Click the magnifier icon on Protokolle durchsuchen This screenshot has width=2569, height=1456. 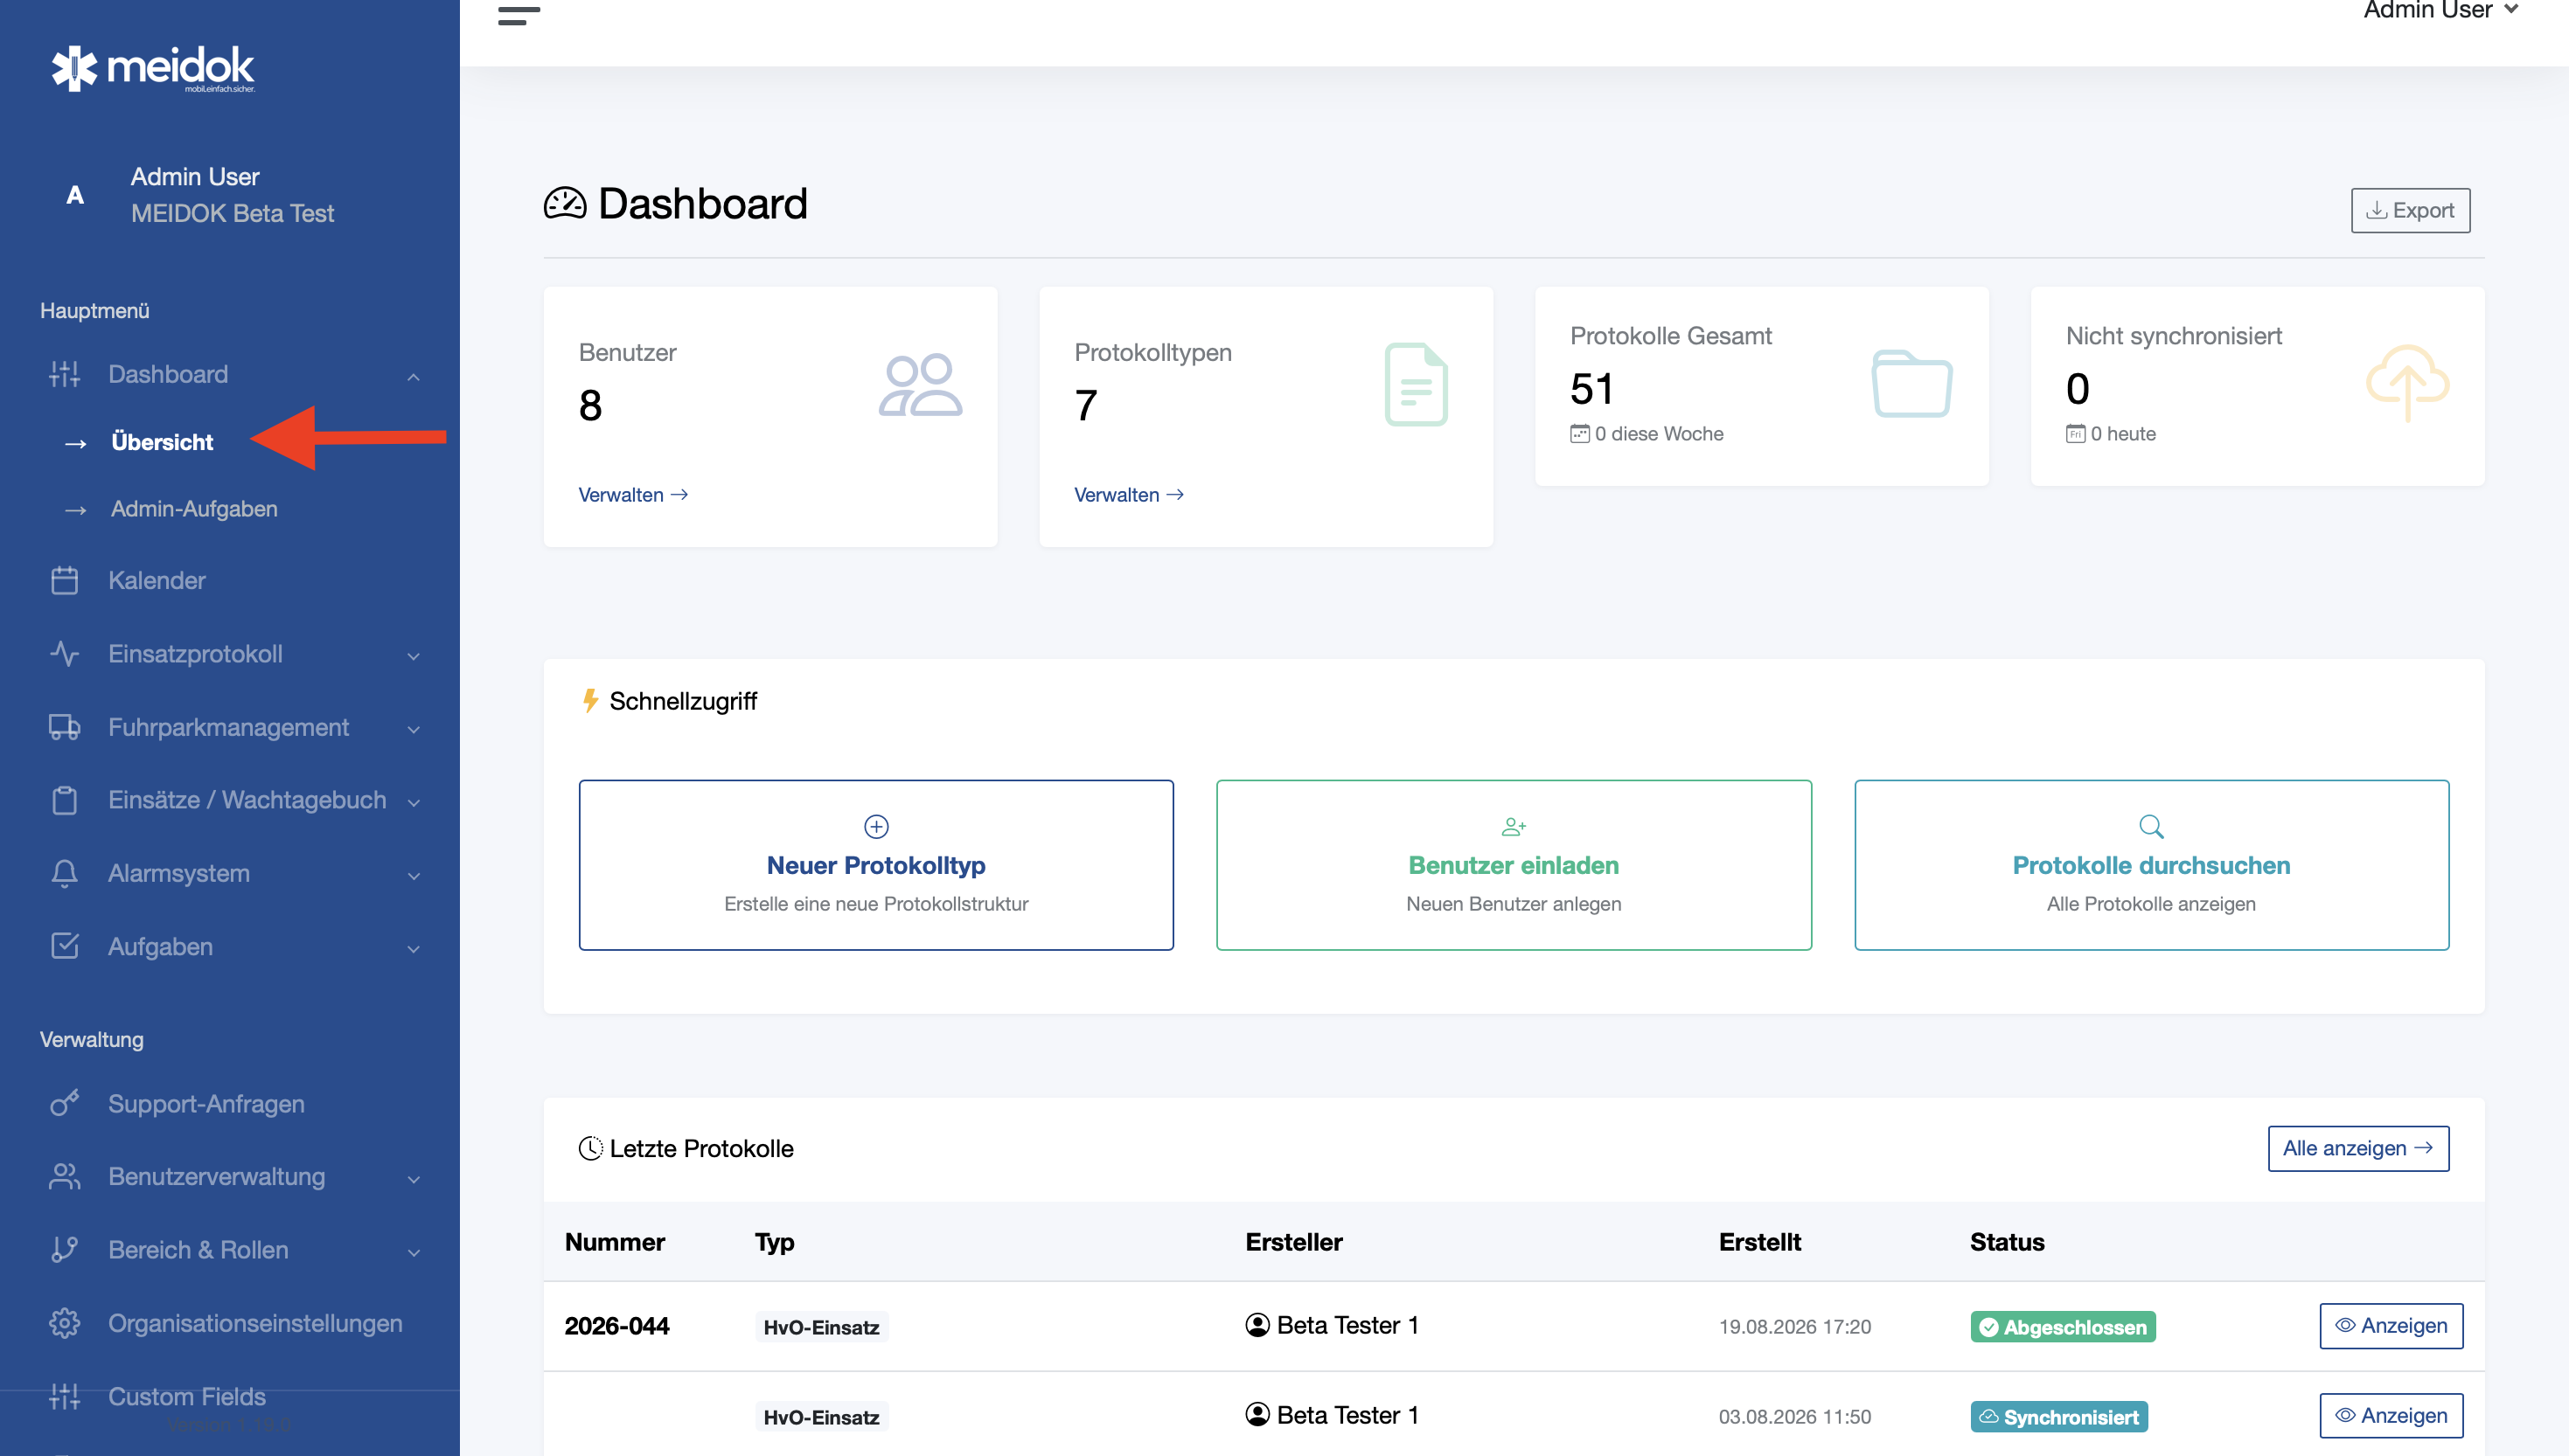(x=2152, y=827)
